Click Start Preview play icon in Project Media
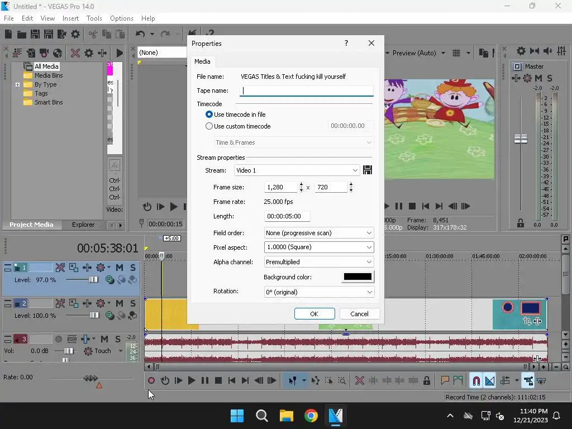 120,53
